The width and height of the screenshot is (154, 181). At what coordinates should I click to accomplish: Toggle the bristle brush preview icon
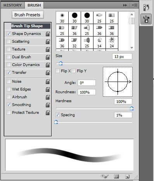click(x=105, y=176)
